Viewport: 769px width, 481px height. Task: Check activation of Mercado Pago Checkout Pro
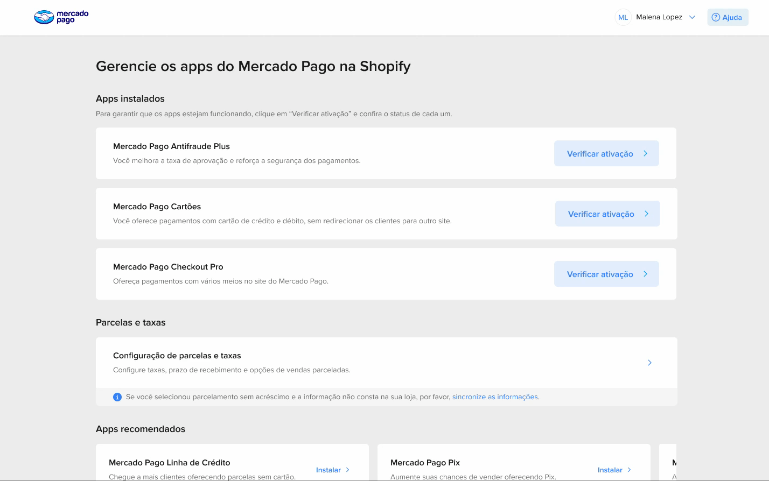coord(600,274)
